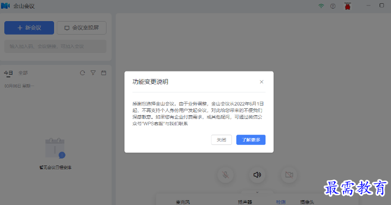Refresh the meeting list icon
The image size is (391, 205).
(x=83, y=73)
